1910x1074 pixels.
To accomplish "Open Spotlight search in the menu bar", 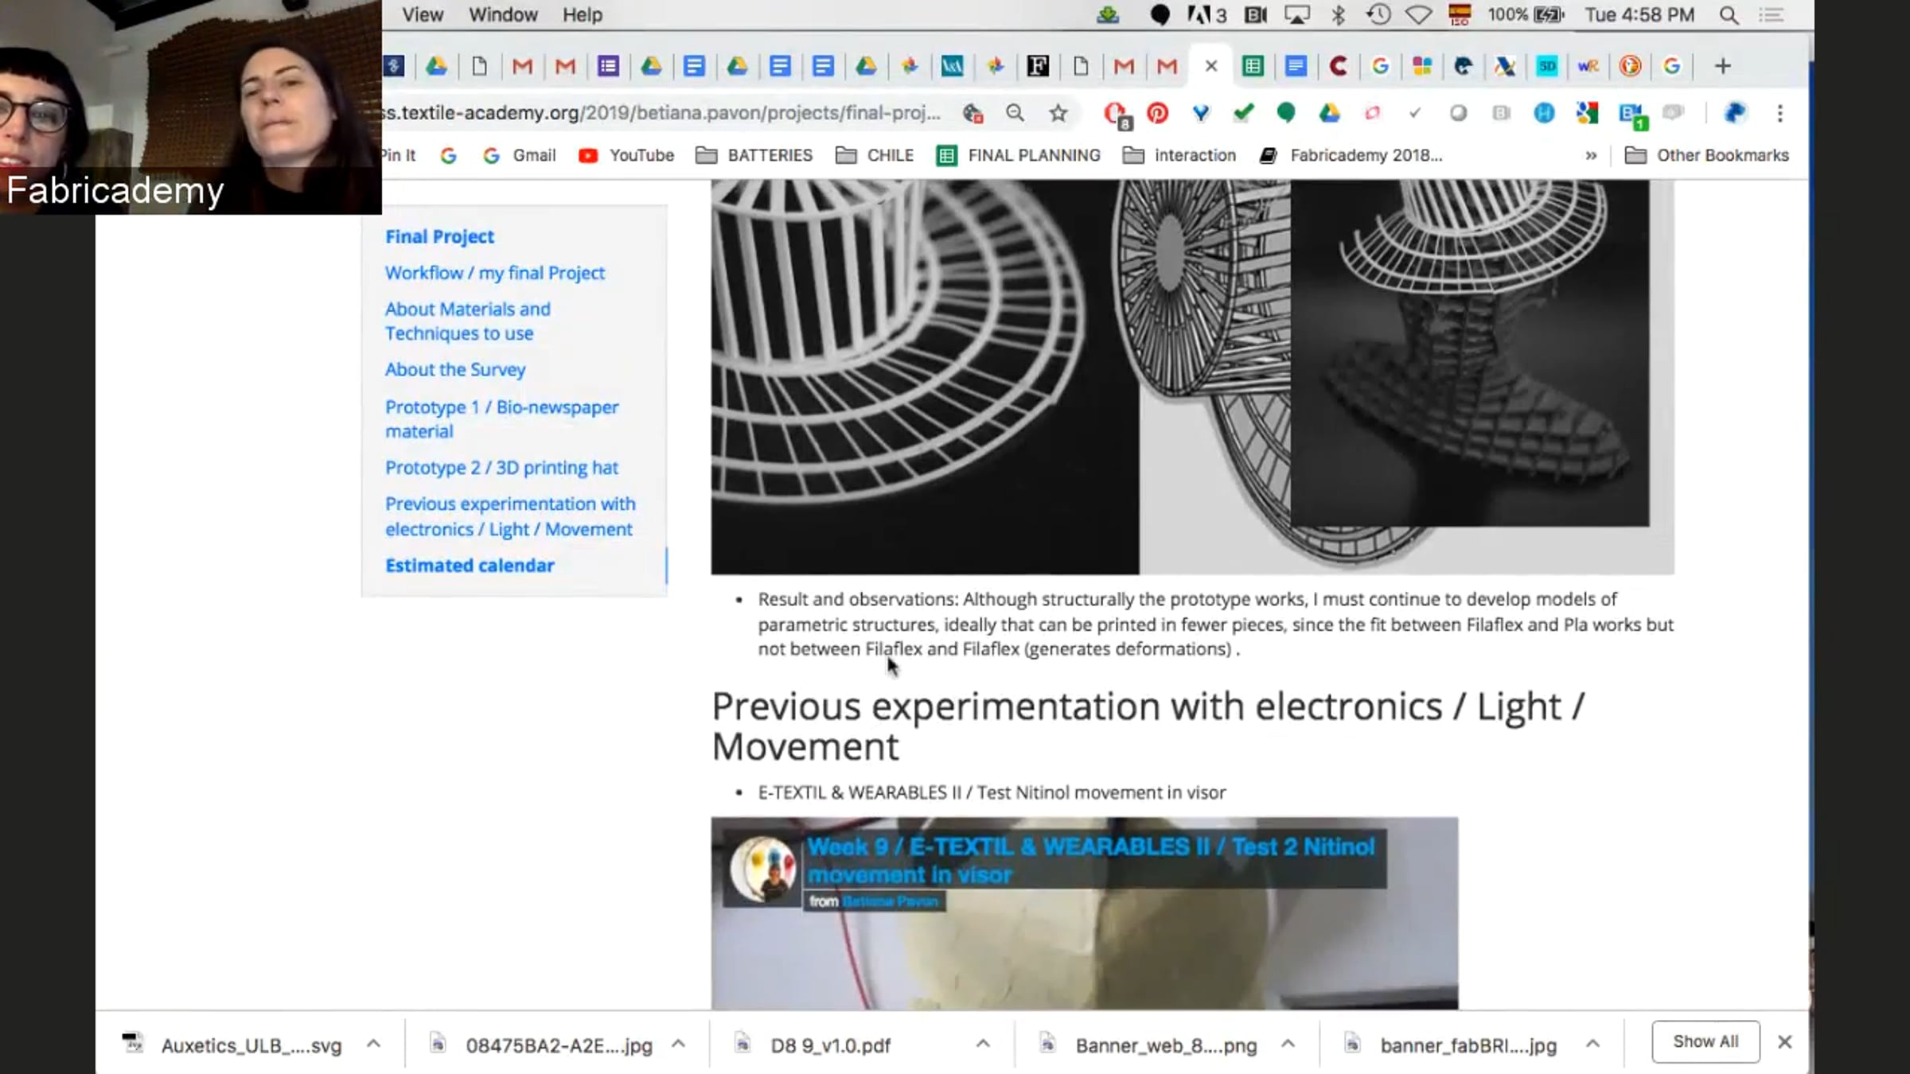I will tap(1729, 15).
